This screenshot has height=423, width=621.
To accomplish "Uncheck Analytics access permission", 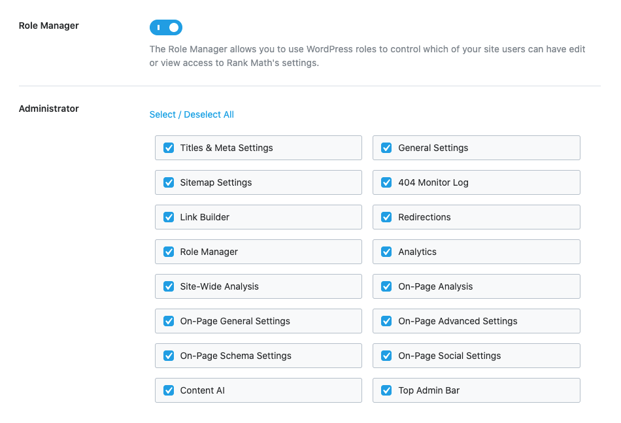I will [386, 252].
